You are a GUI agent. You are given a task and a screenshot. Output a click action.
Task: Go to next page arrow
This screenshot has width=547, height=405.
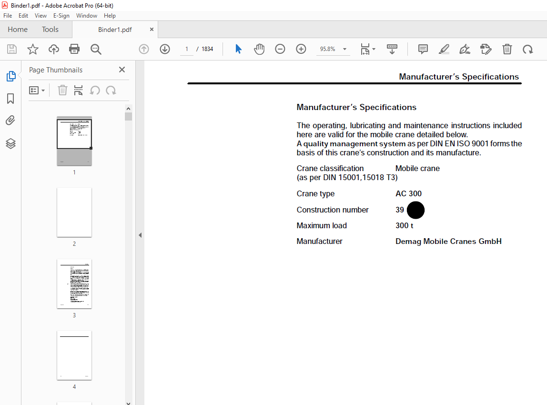165,49
